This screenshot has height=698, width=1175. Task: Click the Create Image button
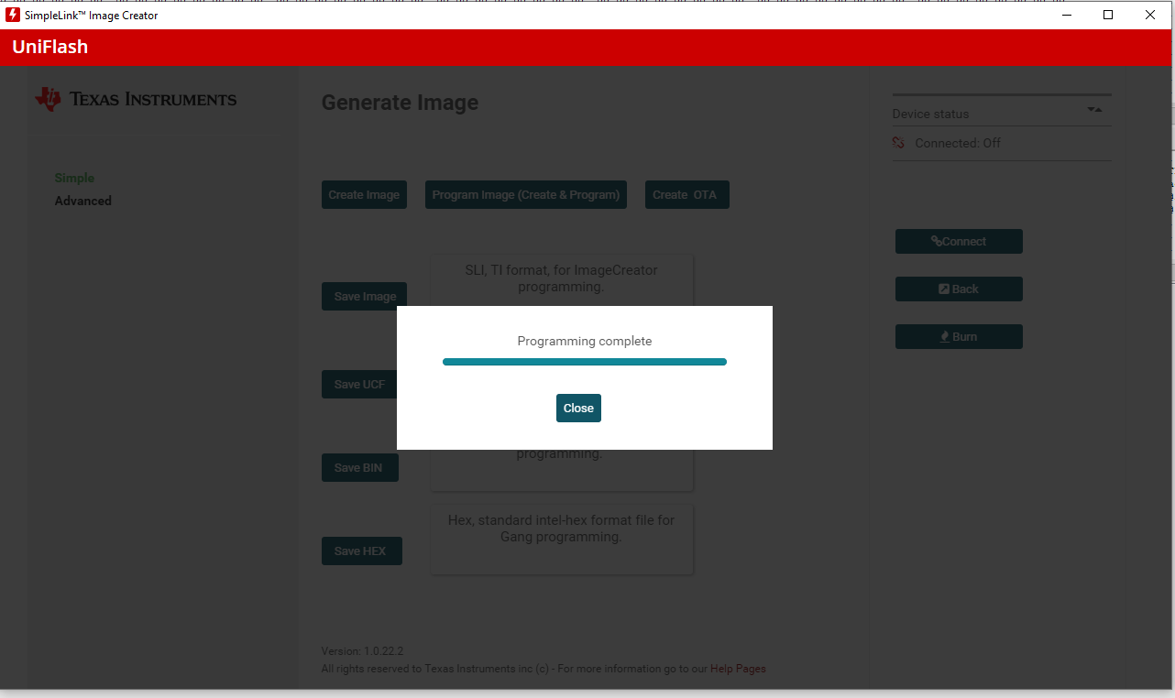point(364,194)
